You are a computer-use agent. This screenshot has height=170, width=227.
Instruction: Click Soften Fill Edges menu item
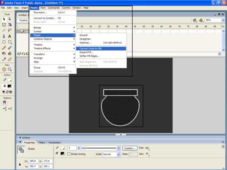click(x=89, y=56)
